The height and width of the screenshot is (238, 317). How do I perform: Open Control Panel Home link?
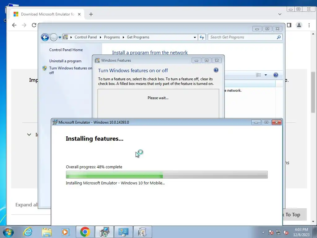(x=66, y=50)
